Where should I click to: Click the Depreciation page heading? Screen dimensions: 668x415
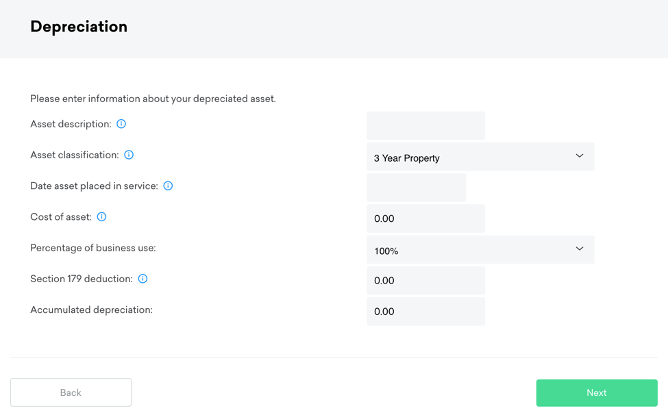(x=79, y=27)
